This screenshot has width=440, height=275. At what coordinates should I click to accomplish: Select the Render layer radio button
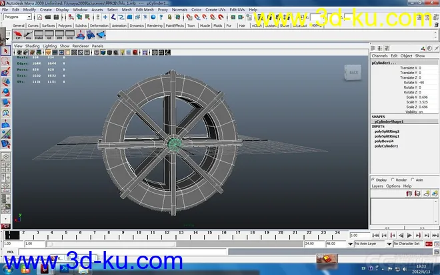[x=393, y=180]
